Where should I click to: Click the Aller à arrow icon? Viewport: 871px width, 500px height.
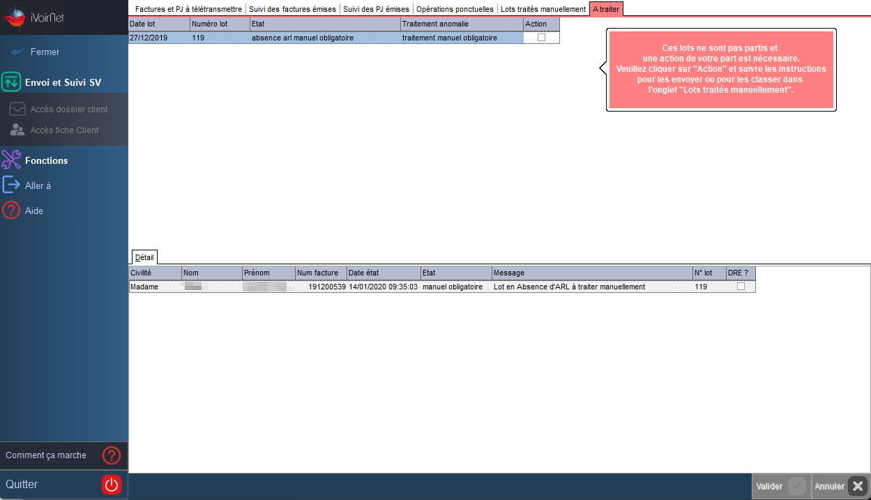tap(11, 185)
